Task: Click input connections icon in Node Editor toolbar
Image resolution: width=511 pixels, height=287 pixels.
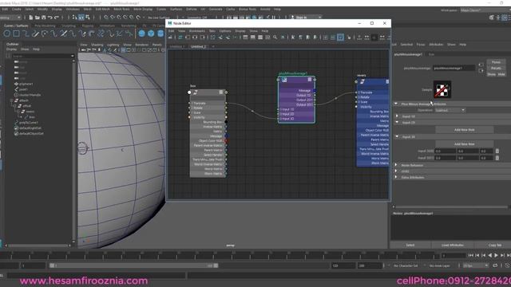Action: (188, 37)
